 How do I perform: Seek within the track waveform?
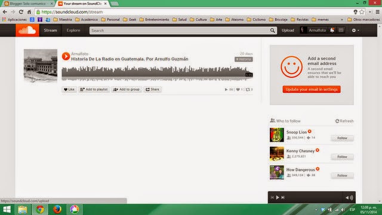point(157,73)
